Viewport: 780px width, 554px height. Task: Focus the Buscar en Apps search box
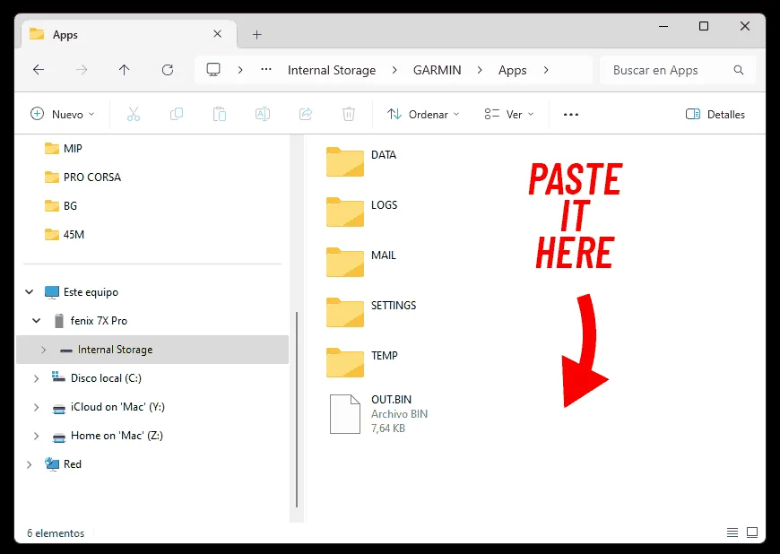[x=678, y=70]
